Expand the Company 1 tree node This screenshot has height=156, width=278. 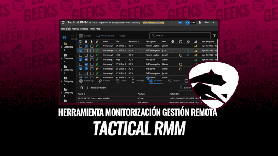tap(62, 58)
